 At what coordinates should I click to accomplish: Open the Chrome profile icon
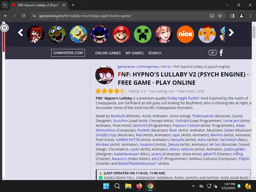241,16
